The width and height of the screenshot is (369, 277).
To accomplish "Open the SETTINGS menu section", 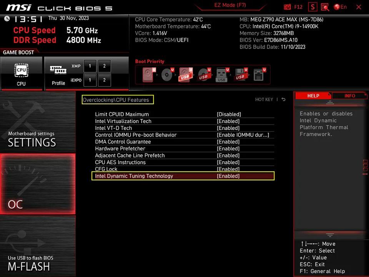I will [x=38, y=122].
